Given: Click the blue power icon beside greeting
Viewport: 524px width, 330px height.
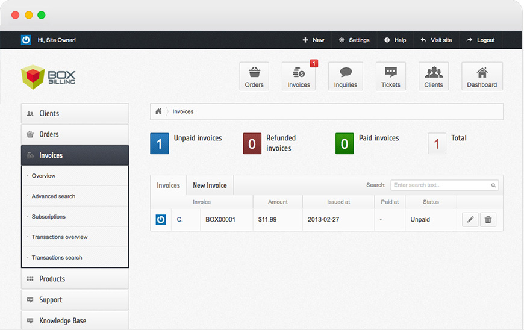Looking at the screenshot, I should click(x=26, y=40).
